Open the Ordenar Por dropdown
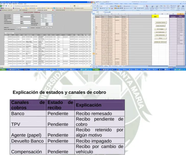186x155 pixels. (22, 28)
